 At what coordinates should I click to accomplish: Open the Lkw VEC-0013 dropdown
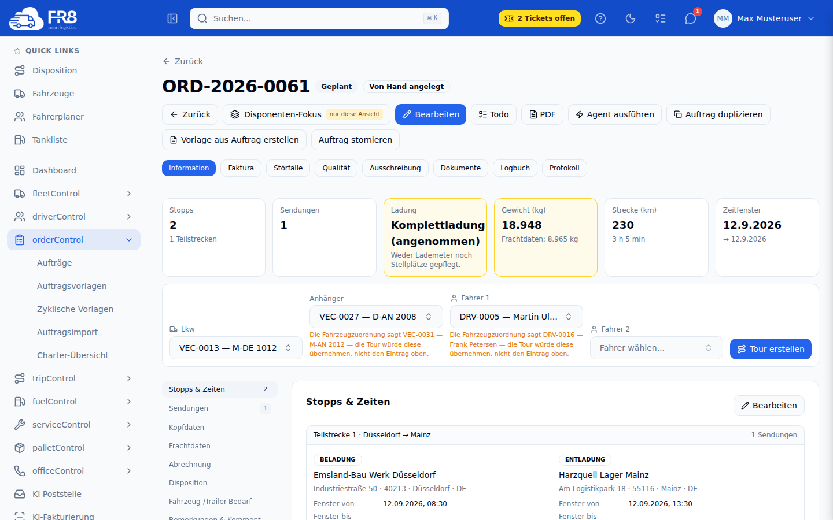point(236,348)
